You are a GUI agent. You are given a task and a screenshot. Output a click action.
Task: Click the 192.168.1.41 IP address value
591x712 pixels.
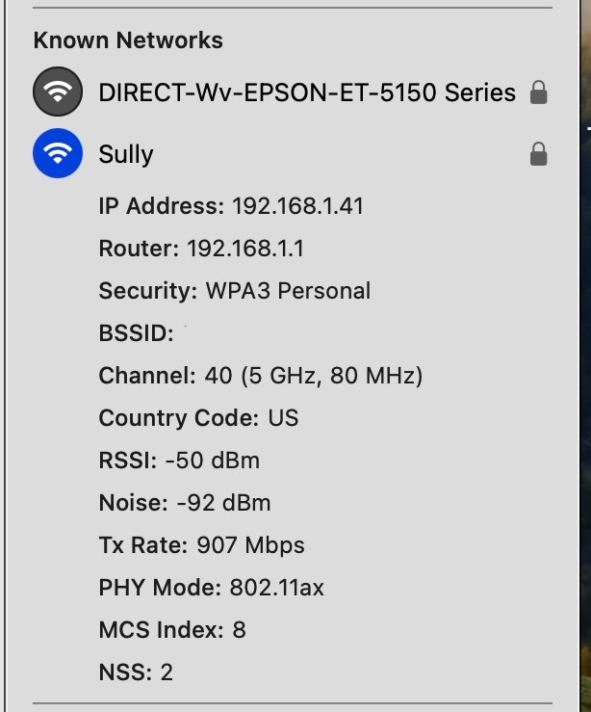coord(296,206)
